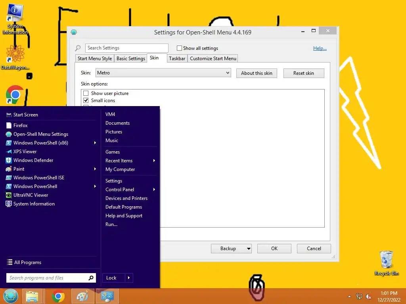
Task: Open Pictures from the start menu
Action: pos(114,132)
